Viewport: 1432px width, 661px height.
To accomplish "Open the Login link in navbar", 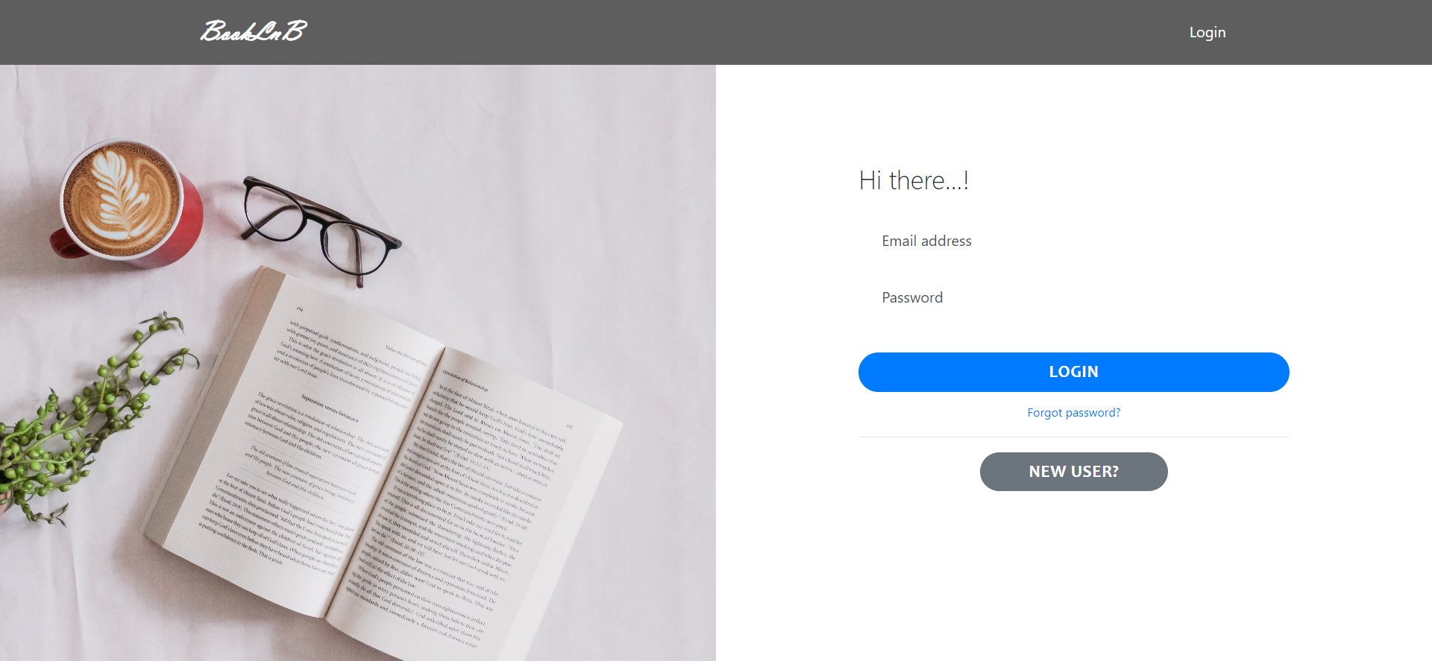I will point(1208,32).
